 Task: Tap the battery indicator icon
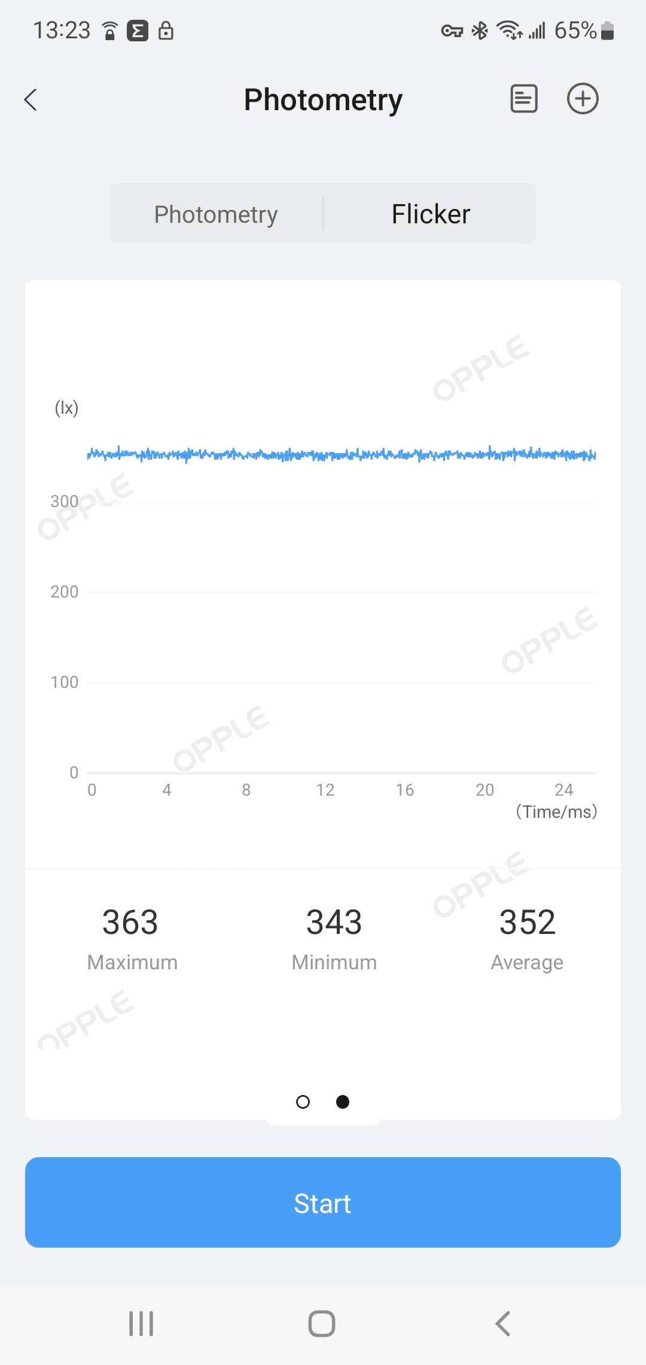point(607,31)
